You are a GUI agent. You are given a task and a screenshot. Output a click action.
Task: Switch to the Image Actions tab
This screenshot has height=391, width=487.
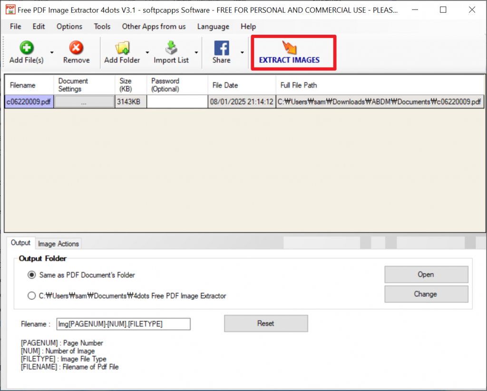[x=58, y=244]
